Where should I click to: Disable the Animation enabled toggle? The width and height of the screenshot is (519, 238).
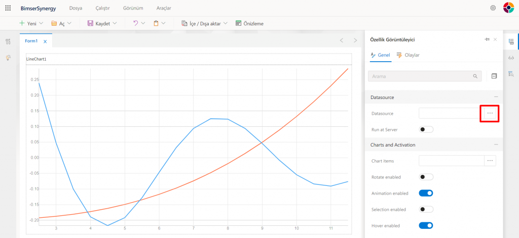pos(426,193)
